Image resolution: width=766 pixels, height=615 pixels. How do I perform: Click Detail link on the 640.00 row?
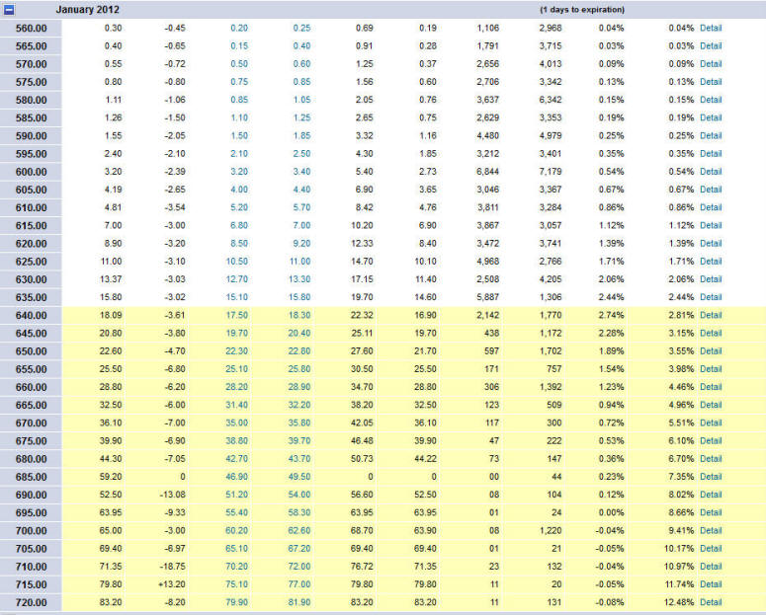[x=711, y=315]
